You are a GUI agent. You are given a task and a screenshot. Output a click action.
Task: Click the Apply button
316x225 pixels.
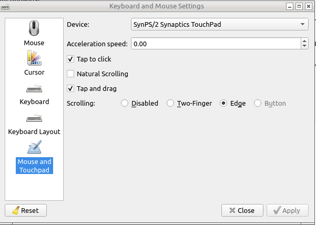287,210
